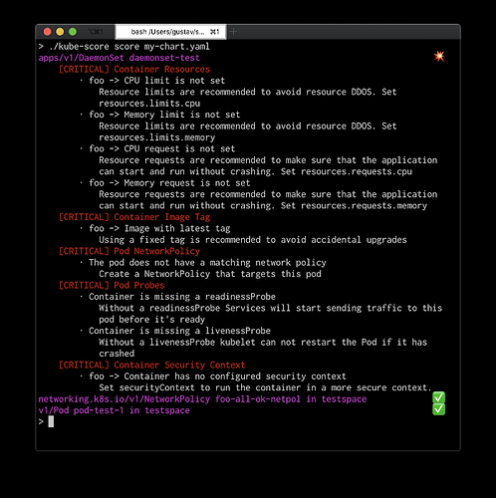
Task: Click the kube-score score command line
Action: pyautogui.click(x=124, y=47)
